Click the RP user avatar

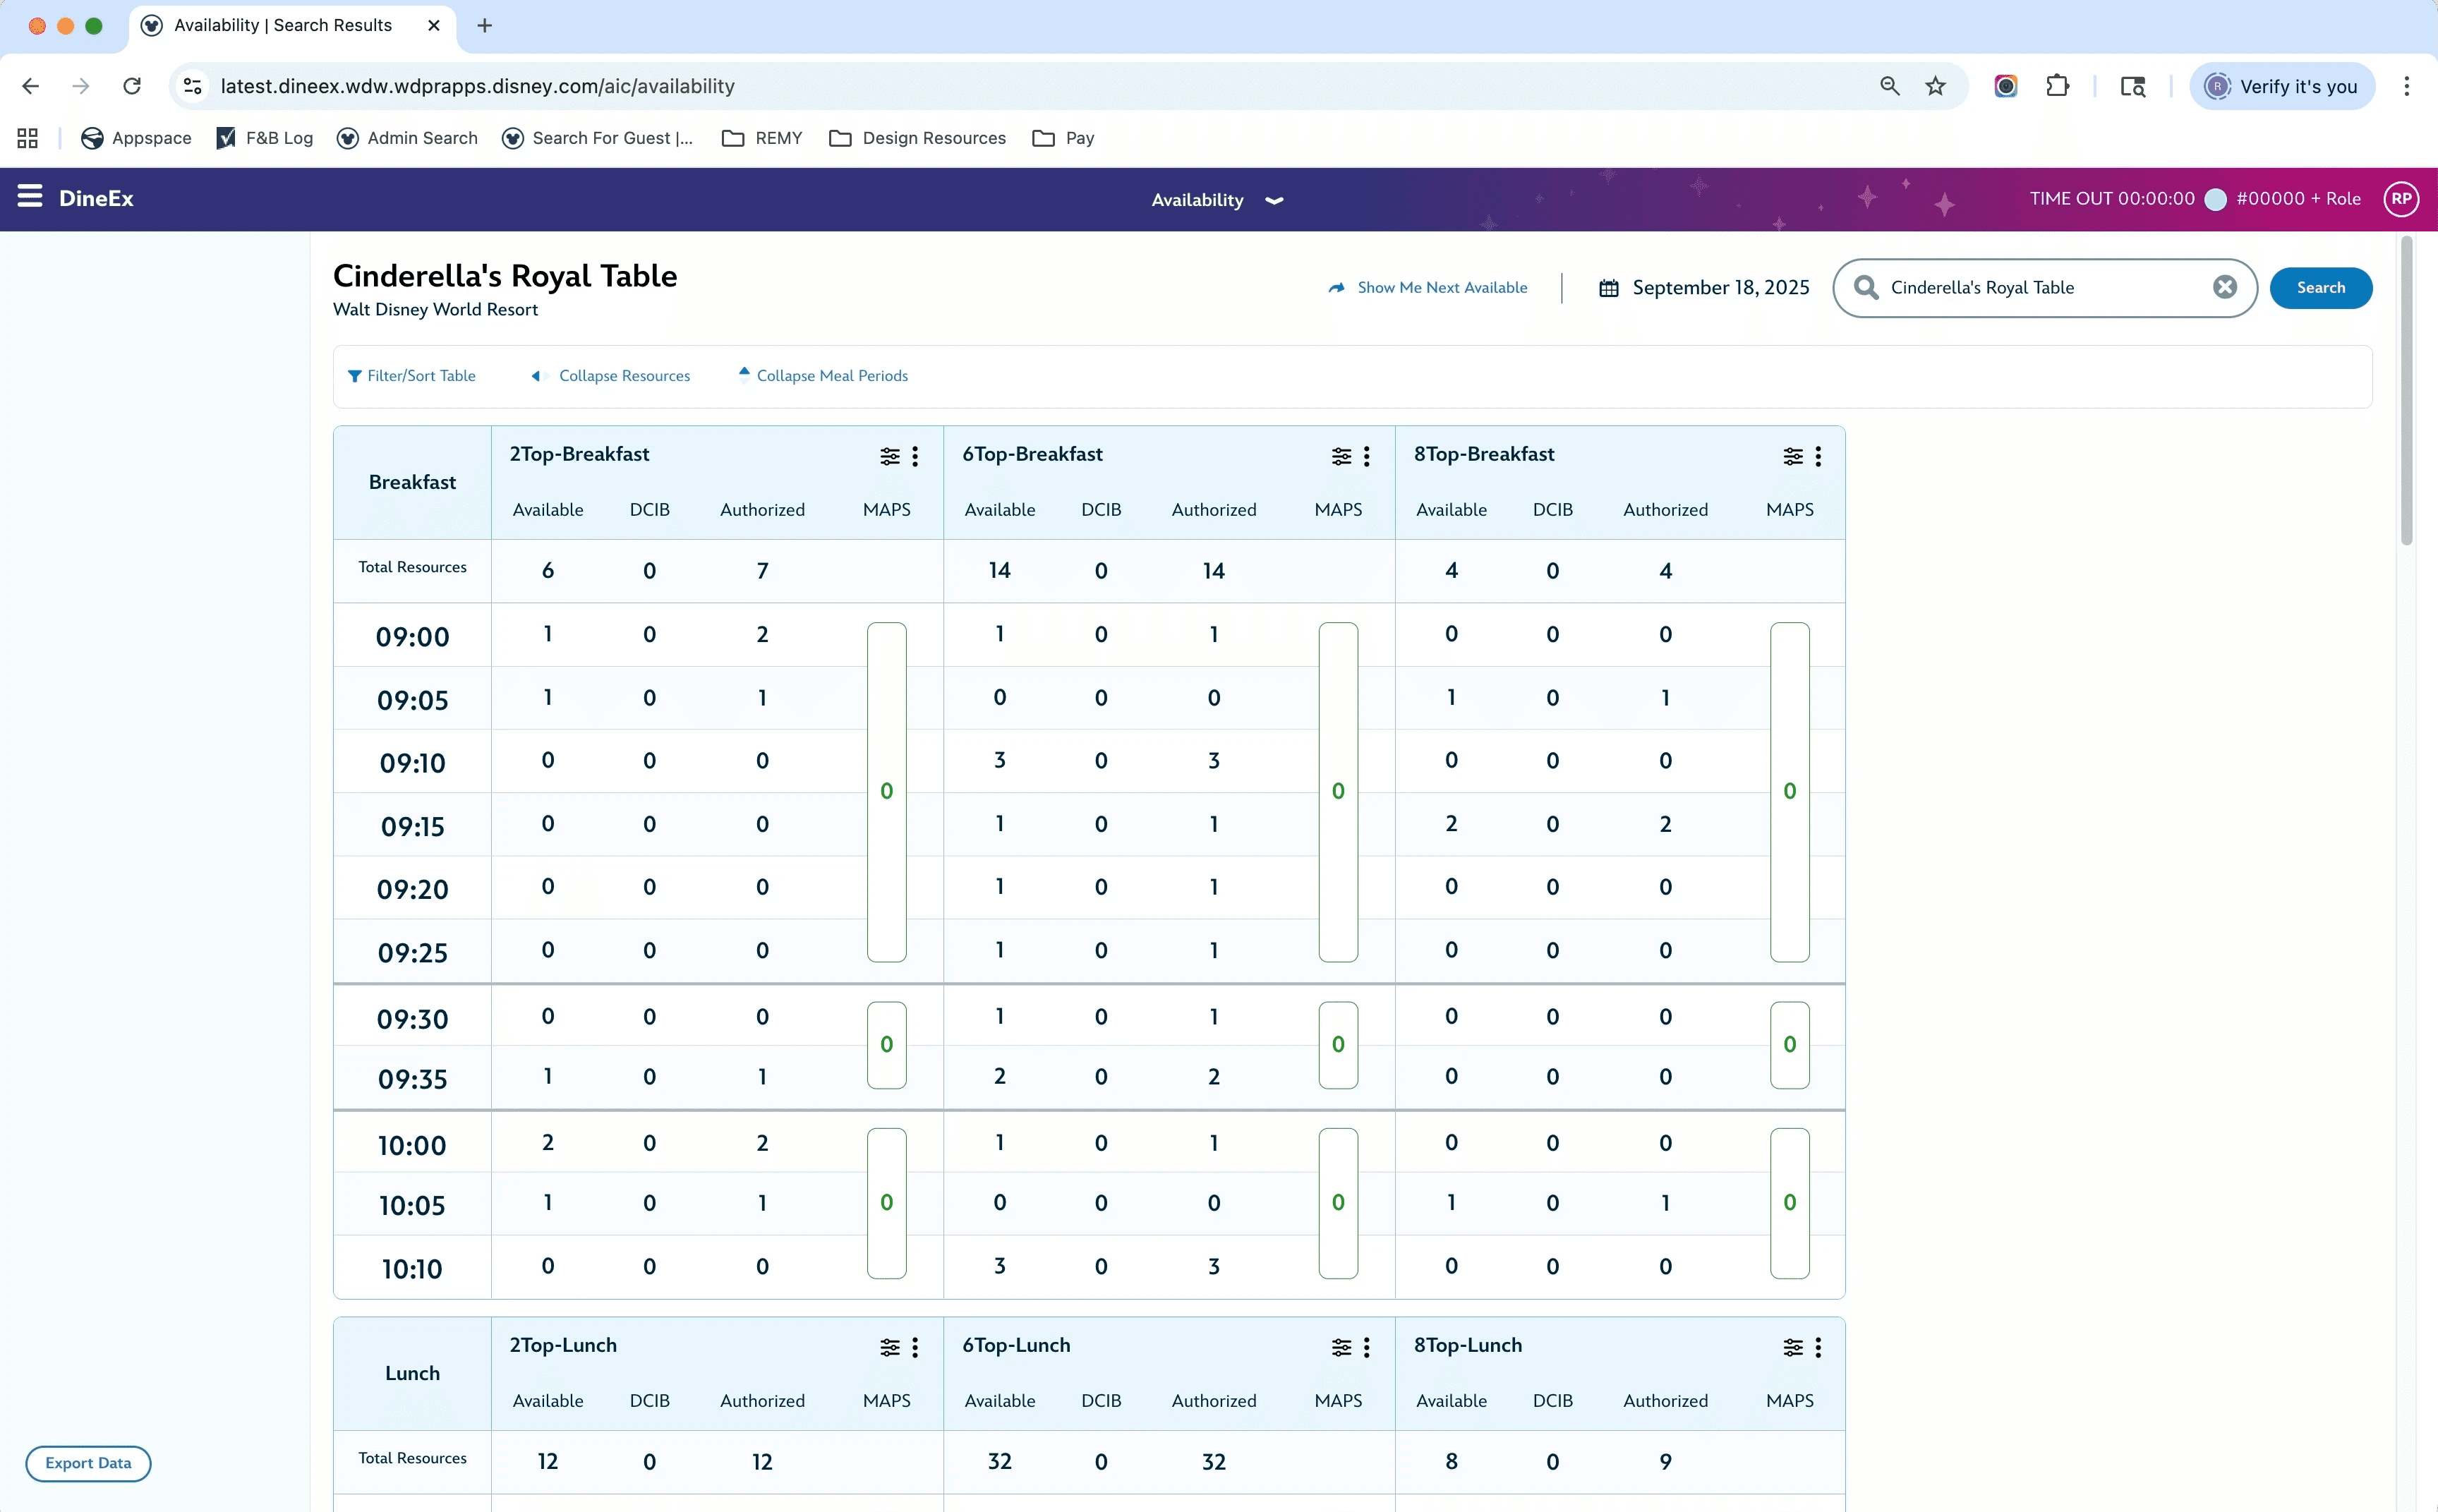tap(2401, 199)
